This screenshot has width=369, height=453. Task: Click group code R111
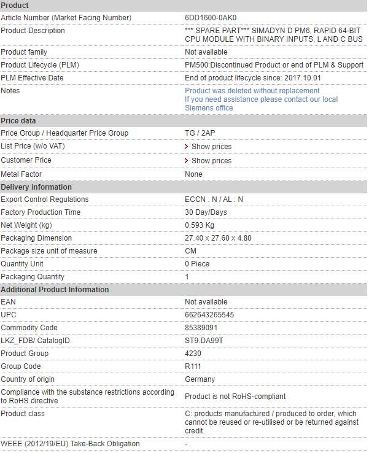point(193,366)
